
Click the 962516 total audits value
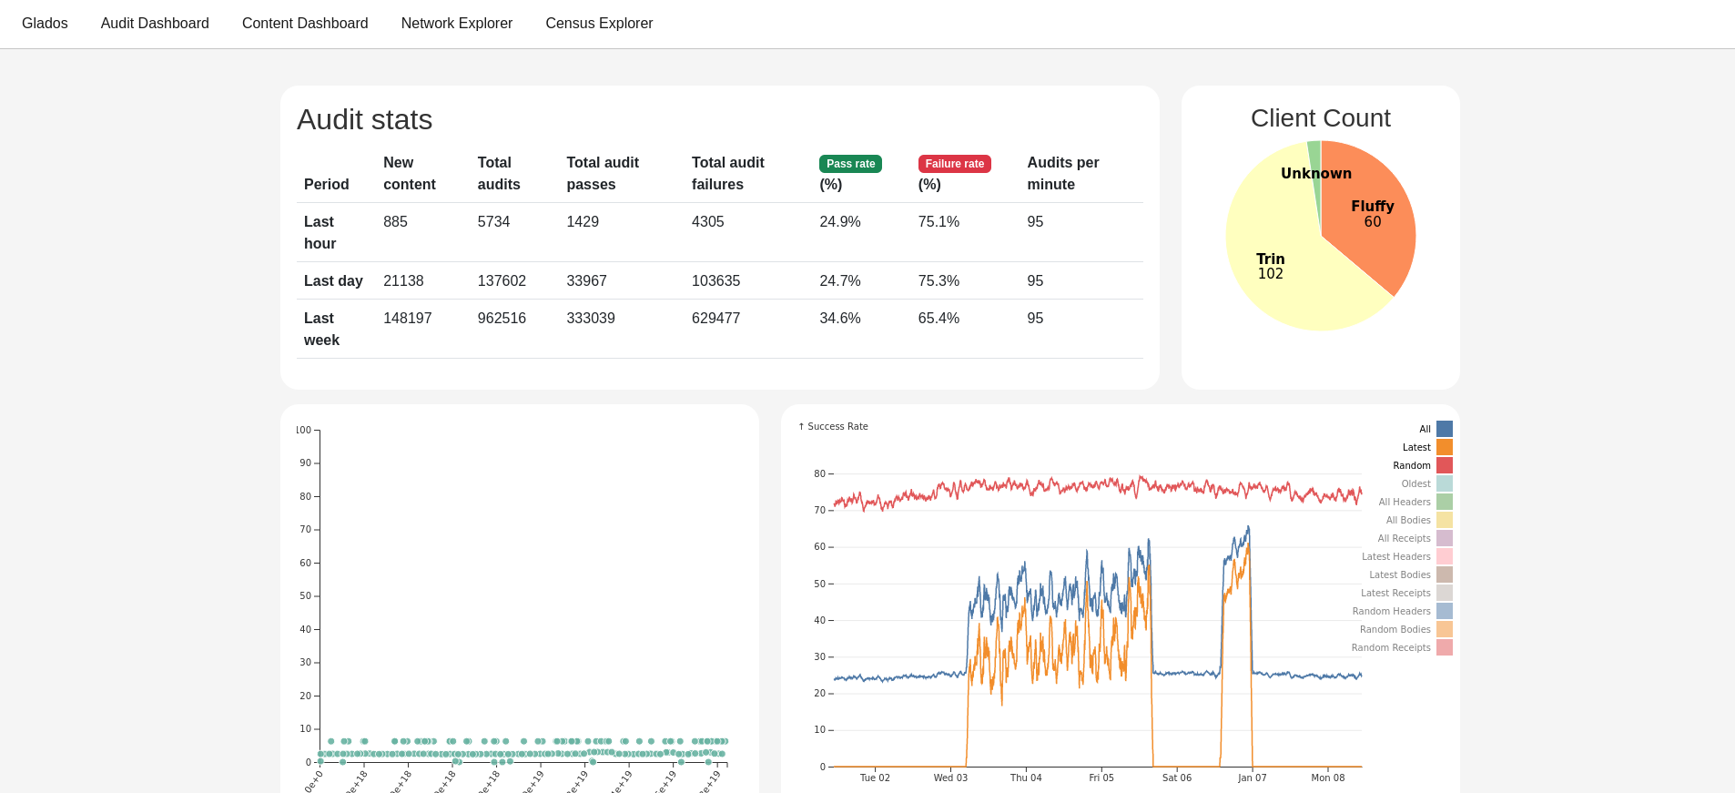[502, 318]
